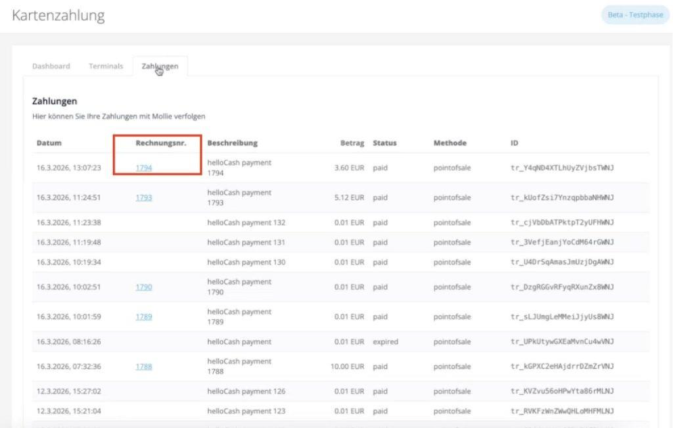Viewport: 673px width, 428px height.
Task: Select date 16.3.2026, 11:19:48
Action: (68, 242)
